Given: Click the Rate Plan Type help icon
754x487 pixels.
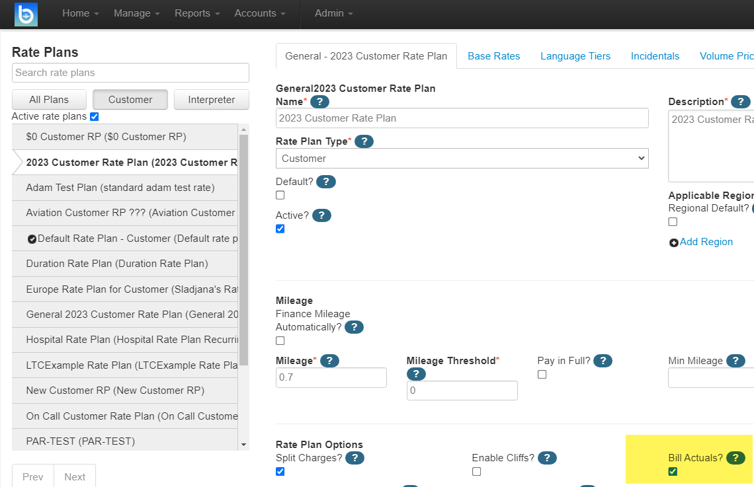Looking at the screenshot, I should (364, 141).
